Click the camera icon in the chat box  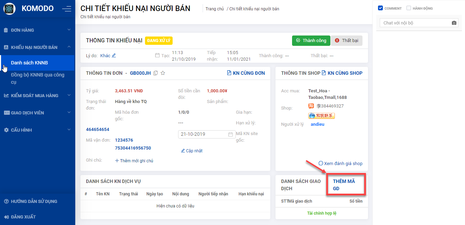[454, 23]
